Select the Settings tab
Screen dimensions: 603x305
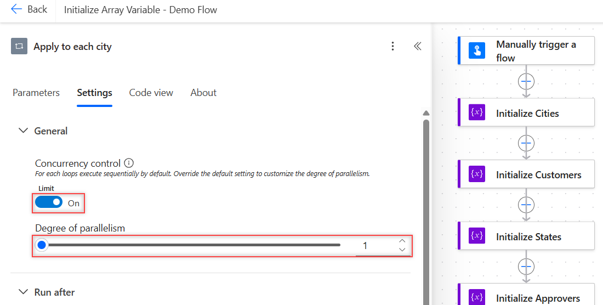point(95,93)
